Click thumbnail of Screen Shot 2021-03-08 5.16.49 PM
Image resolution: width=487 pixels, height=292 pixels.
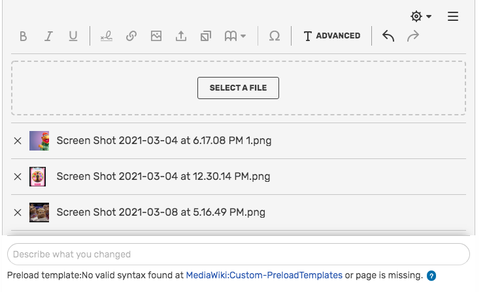point(39,212)
